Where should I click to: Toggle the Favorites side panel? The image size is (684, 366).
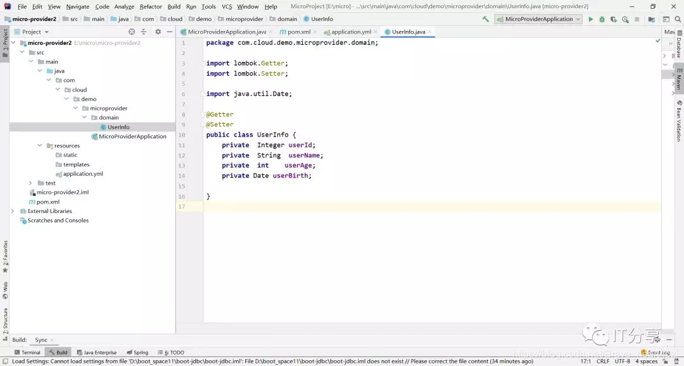[x=5, y=257]
